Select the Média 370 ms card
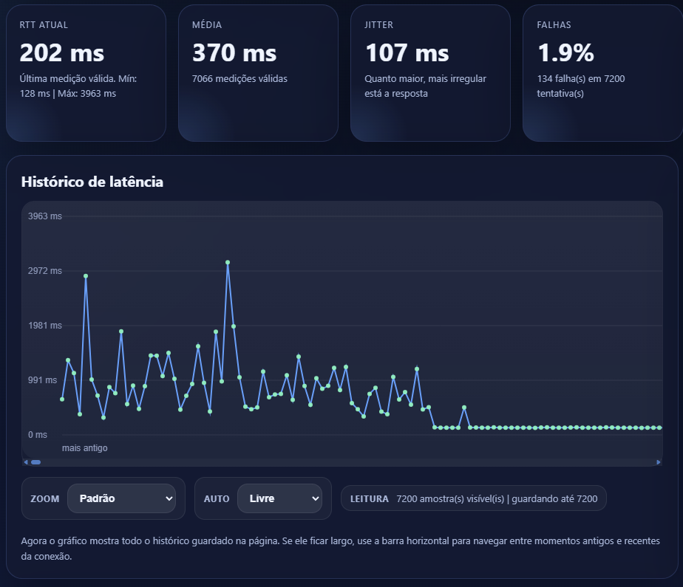The height and width of the screenshot is (587, 683). pyautogui.click(x=258, y=72)
